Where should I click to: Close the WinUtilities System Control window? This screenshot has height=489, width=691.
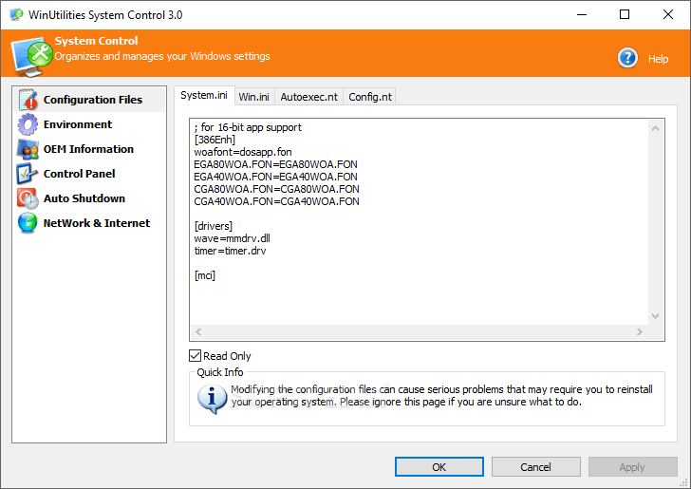pyautogui.click(x=667, y=14)
